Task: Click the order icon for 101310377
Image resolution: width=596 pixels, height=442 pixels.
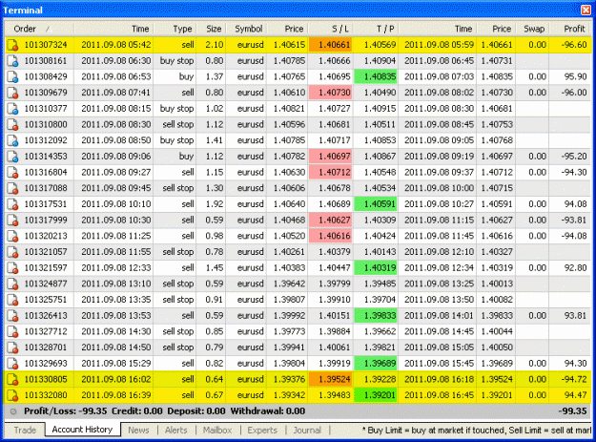Action: (12, 109)
